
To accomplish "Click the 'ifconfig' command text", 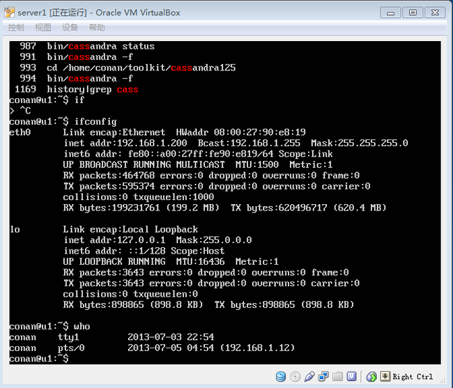I will pos(95,121).
